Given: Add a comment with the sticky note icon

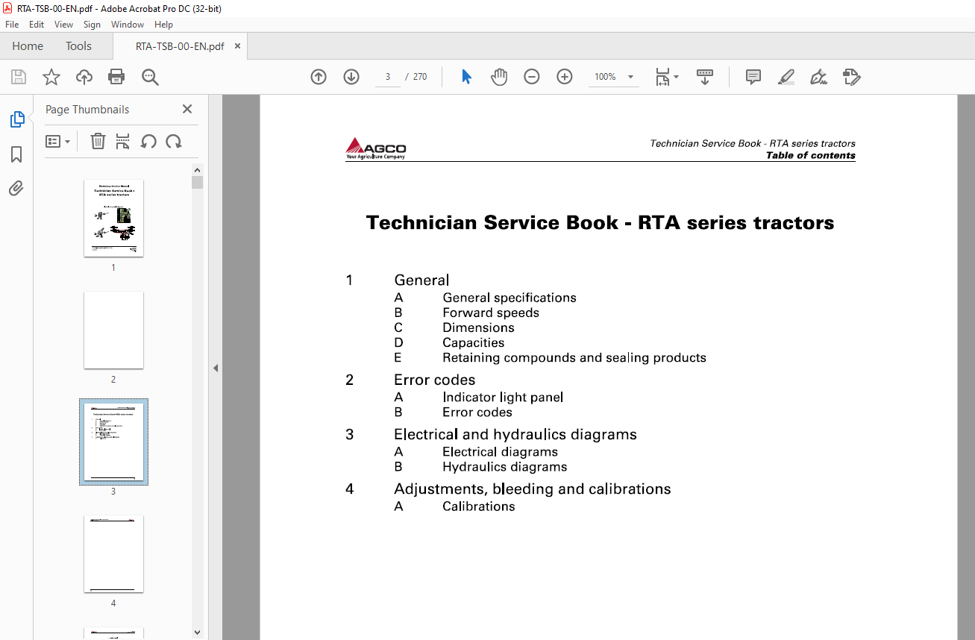Looking at the screenshot, I should pos(753,77).
